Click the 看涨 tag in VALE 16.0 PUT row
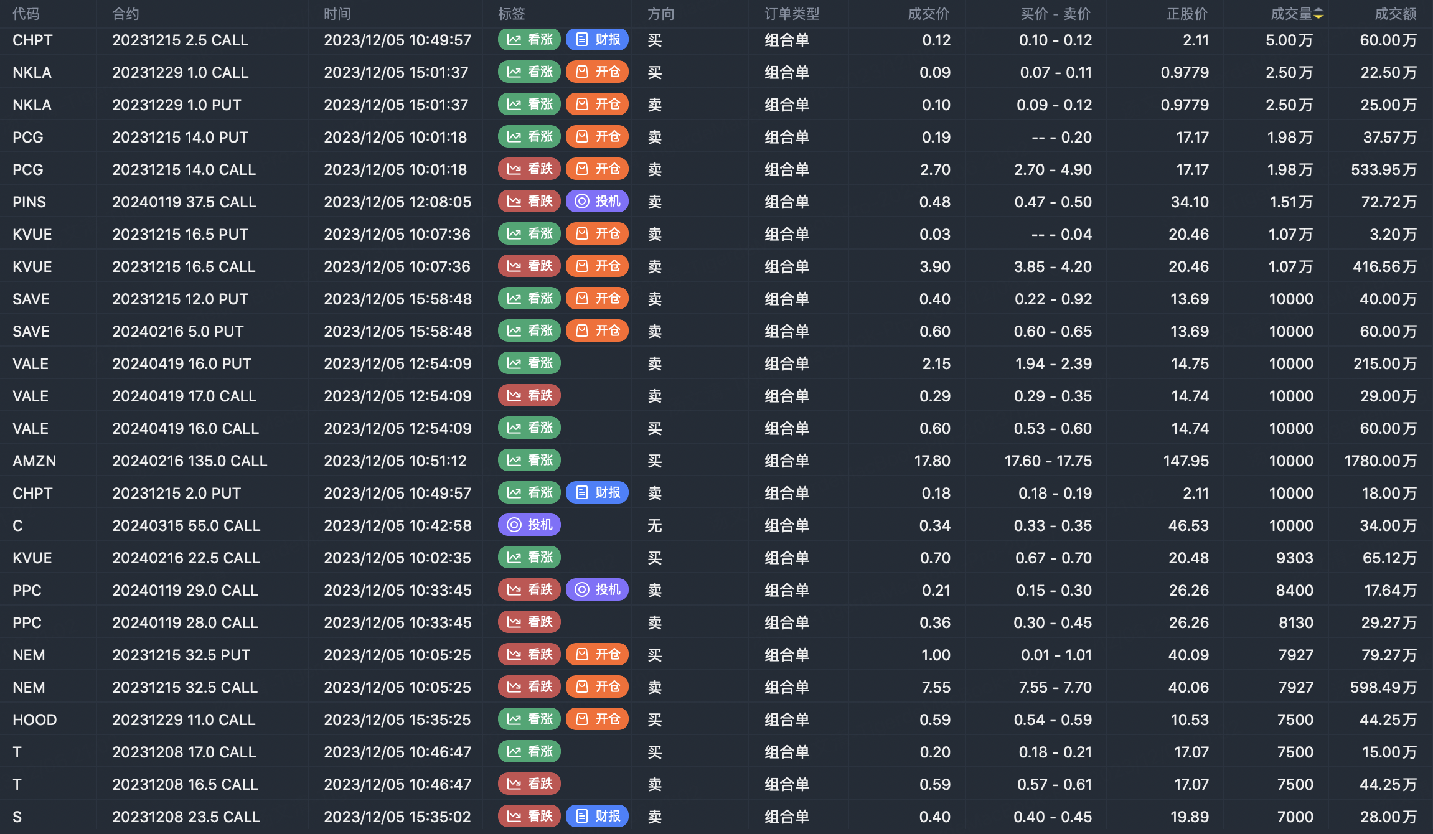The width and height of the screenshot is (1433, 834). [x=529, y=363]
